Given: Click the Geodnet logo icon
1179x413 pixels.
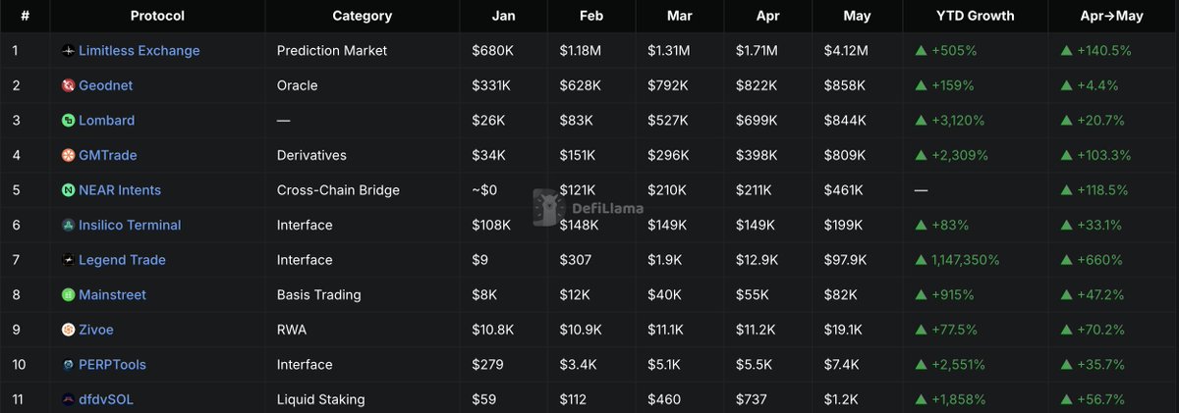Looking at the screenshot, I should pyautogui.click(x=68, y=85).
